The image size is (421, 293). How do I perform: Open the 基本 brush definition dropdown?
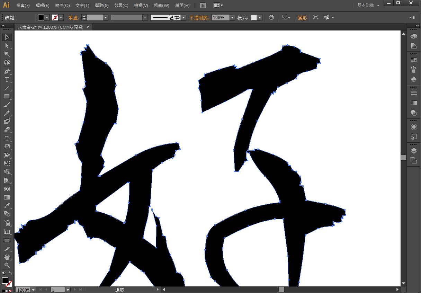[183, 17]
